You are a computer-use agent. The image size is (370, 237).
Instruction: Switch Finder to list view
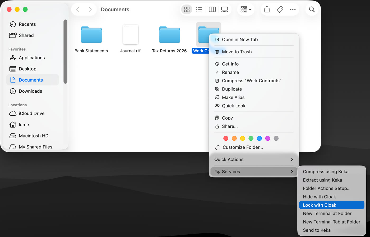coord(199,10)
